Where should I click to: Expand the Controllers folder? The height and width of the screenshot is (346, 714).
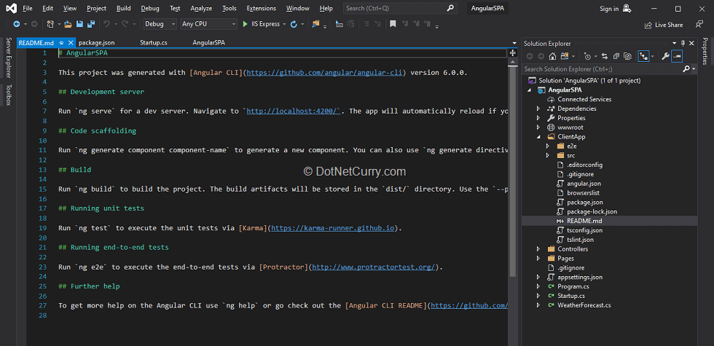coord(538,249)
